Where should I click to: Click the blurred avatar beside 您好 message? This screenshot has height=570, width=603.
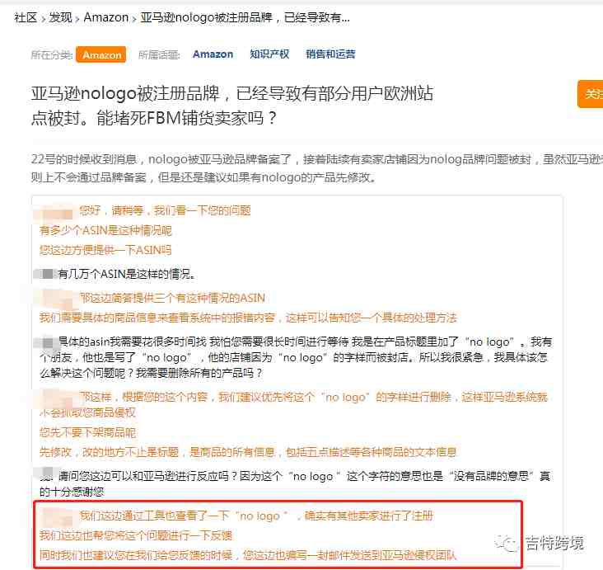point(56,211)
